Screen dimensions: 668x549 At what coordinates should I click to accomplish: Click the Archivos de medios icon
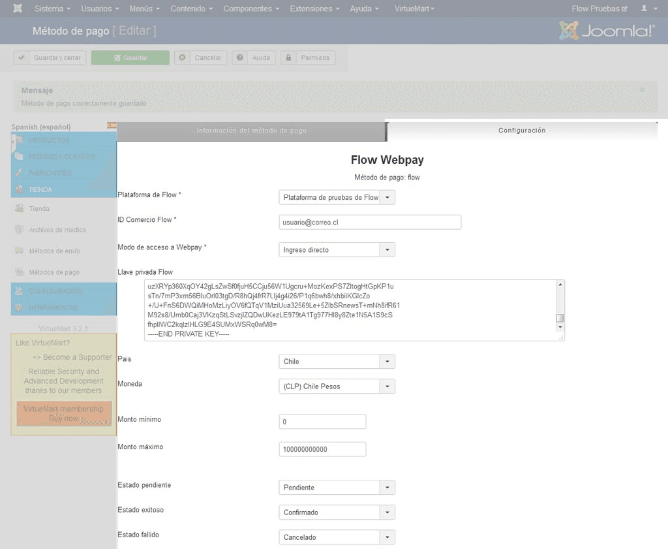19,230
